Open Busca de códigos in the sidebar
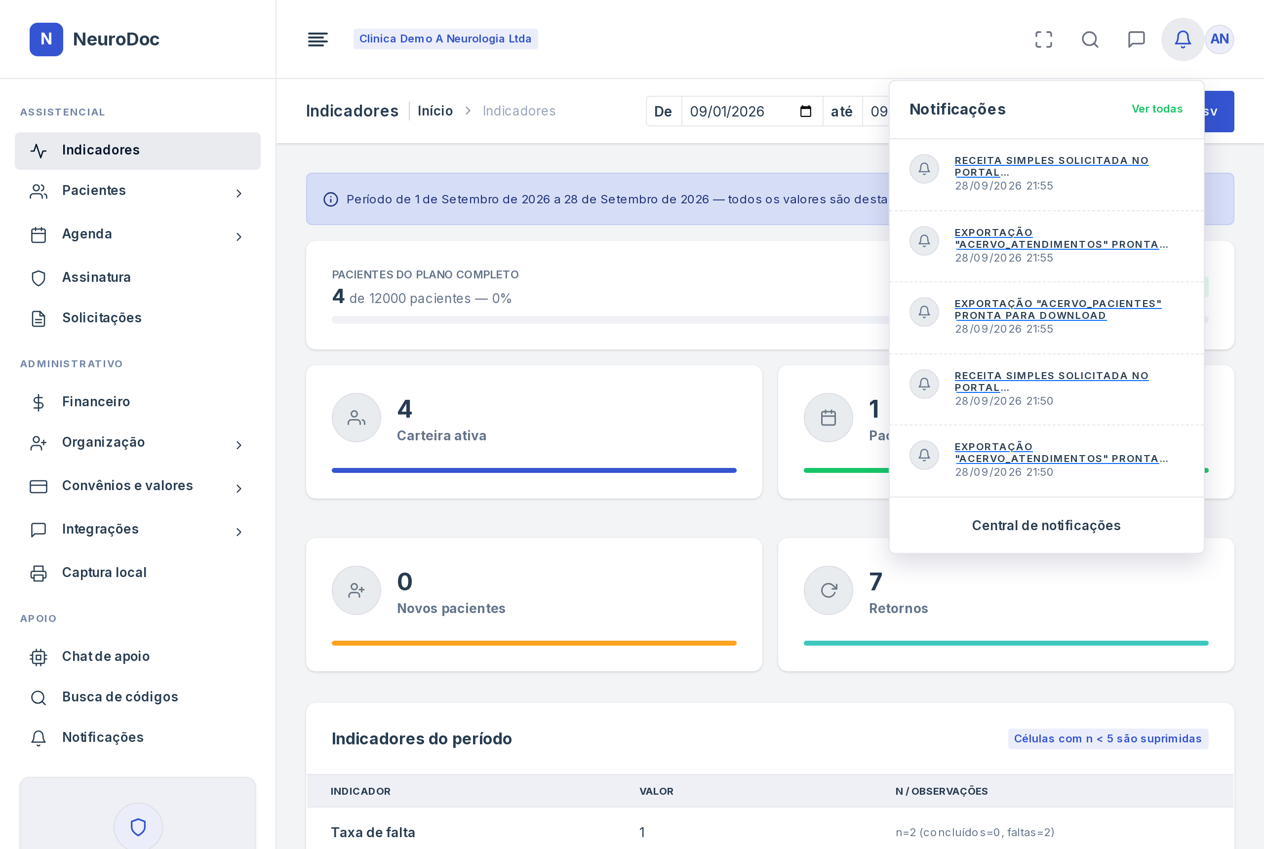The image size is (1264, 849). pos(138,697)
